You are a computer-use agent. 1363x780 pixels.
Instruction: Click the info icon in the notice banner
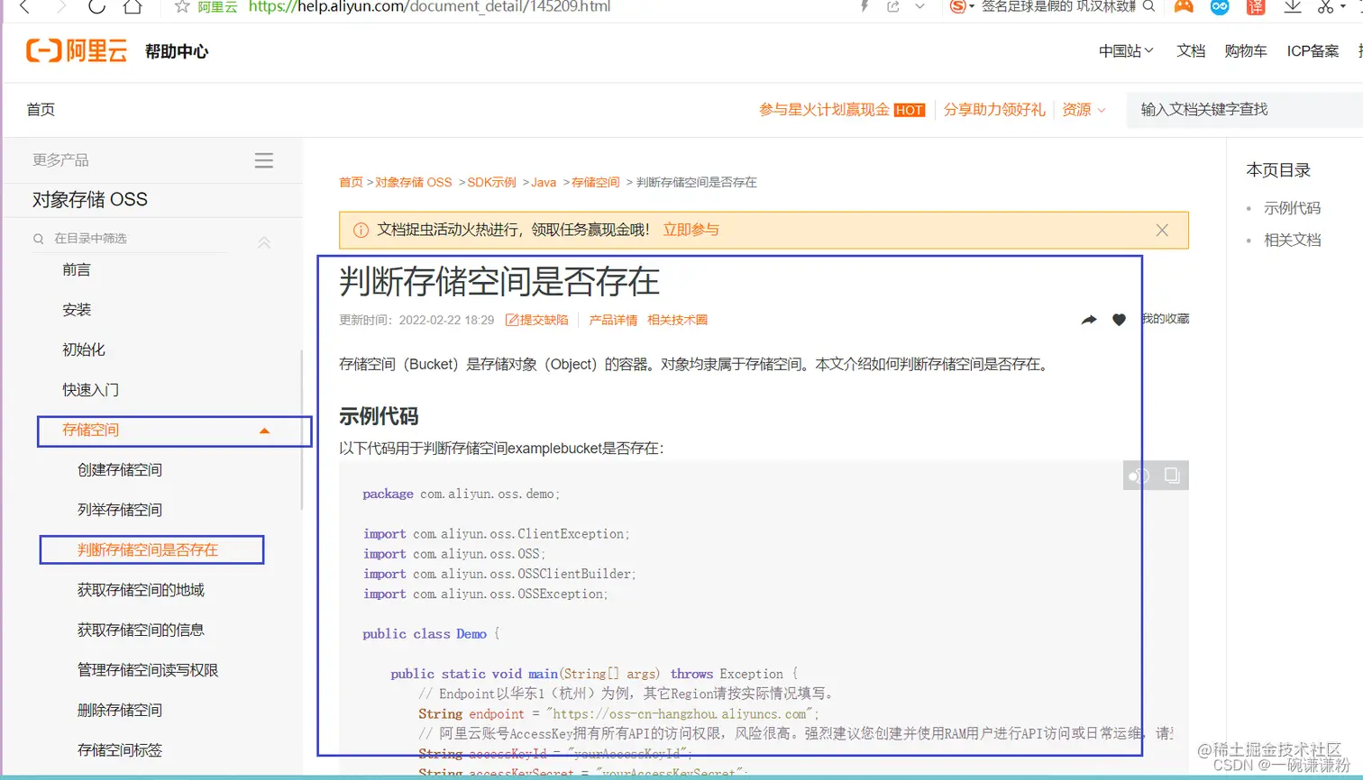coord(361,230)
